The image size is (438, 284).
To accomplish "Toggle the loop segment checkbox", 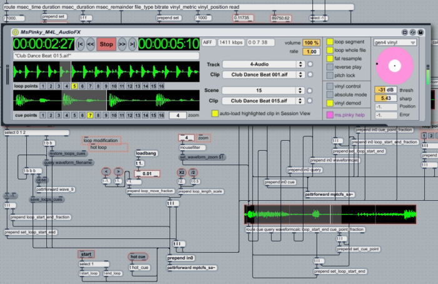I will [329, 41].
